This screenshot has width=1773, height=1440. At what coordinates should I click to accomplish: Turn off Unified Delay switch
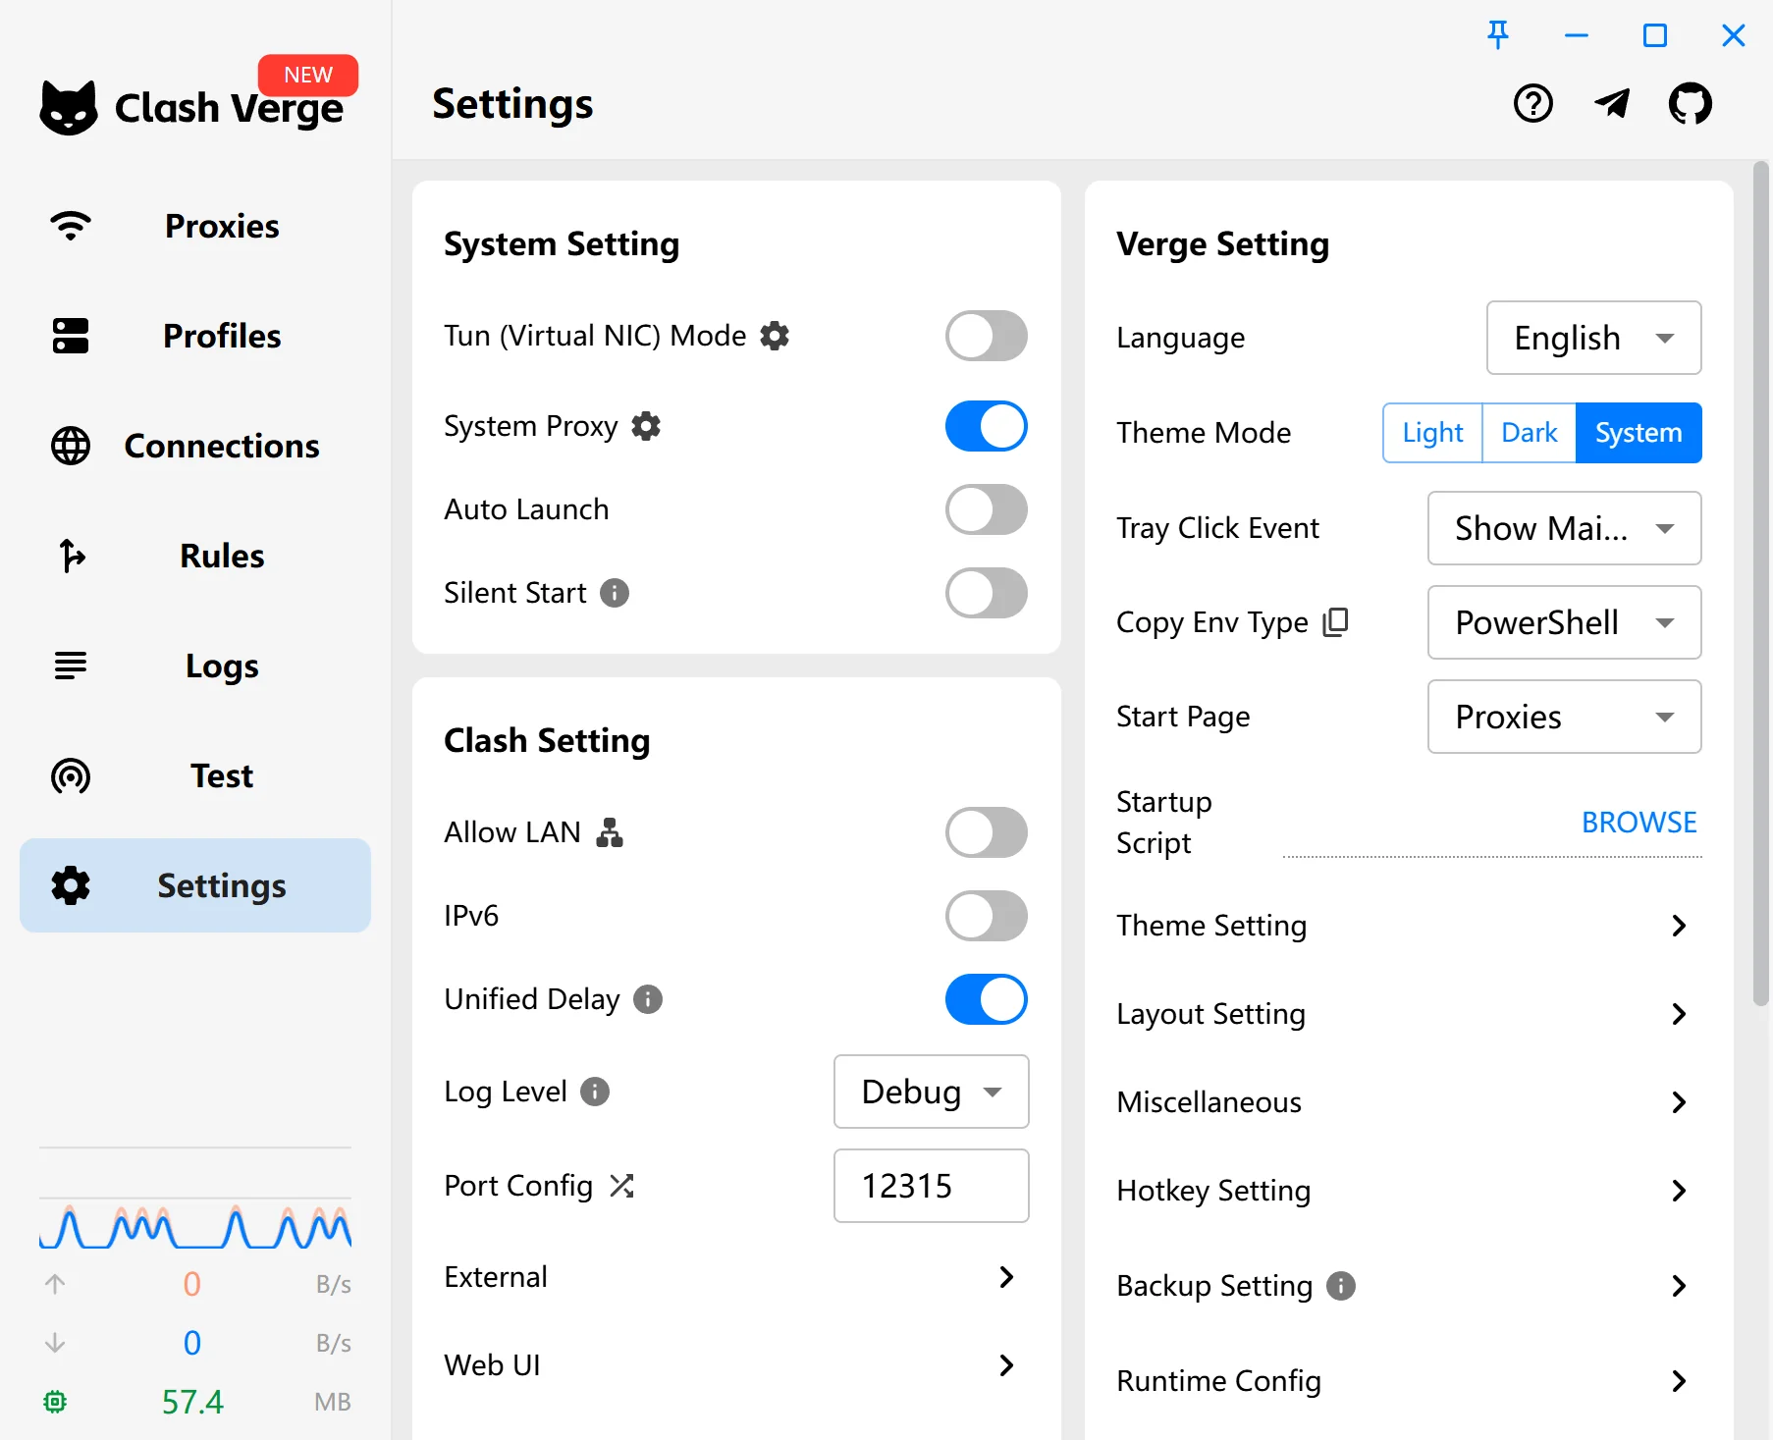[987, 999]
